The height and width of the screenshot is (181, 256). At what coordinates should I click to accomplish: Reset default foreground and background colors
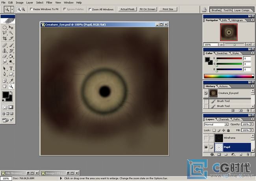click(x=3, y=101)
